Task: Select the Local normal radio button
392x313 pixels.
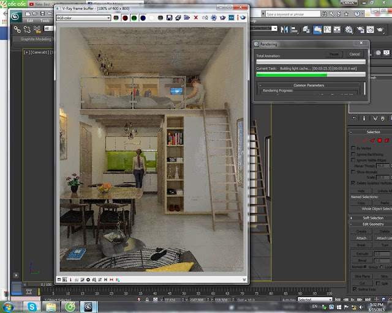Action: pyautogui.click(x=382, y=267)
